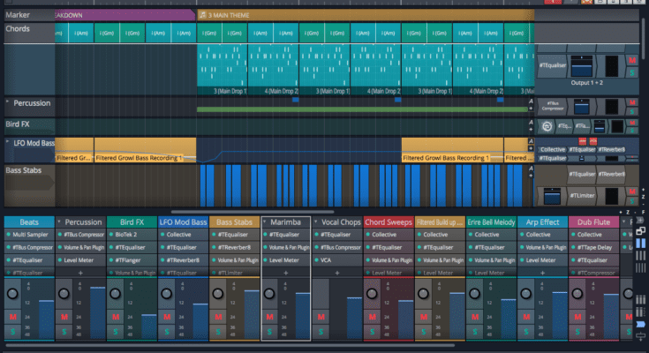
Task: Mute the Chord Sweeps channel
Action: (374, 315)
